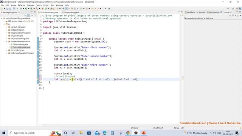
Task: Click the External Tools run icon
Action: click(37, 9)
